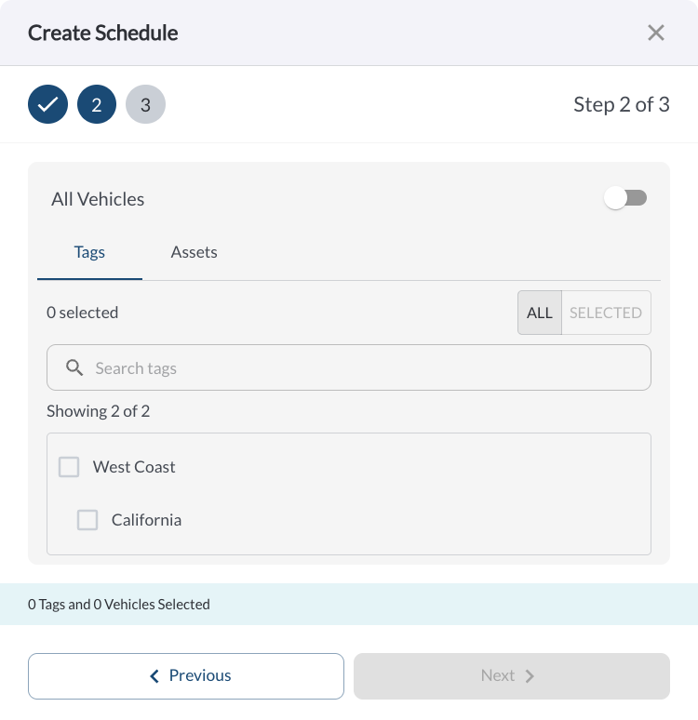This screenshot has height=720, width=698.
Task: Select the California tag label
Action: tap(147, 520)
